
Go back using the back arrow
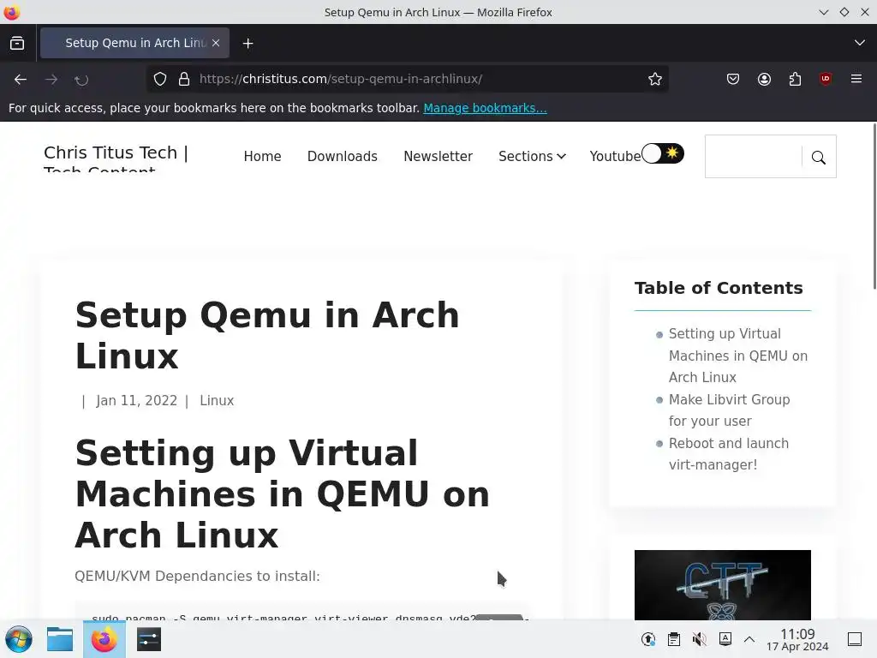[21, 79]
